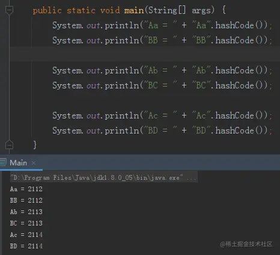The image size is (280, 255).
Task: Click the method's closing brace
Action: (x=35, y=144)
